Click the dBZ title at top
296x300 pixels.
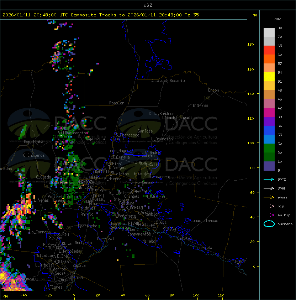(148, 5)
